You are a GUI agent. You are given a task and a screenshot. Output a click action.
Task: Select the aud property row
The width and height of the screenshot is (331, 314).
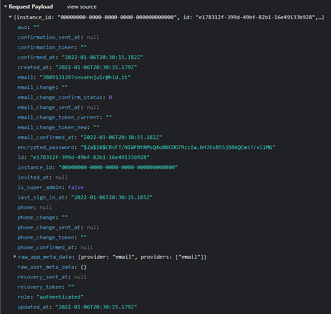point(29,27)
